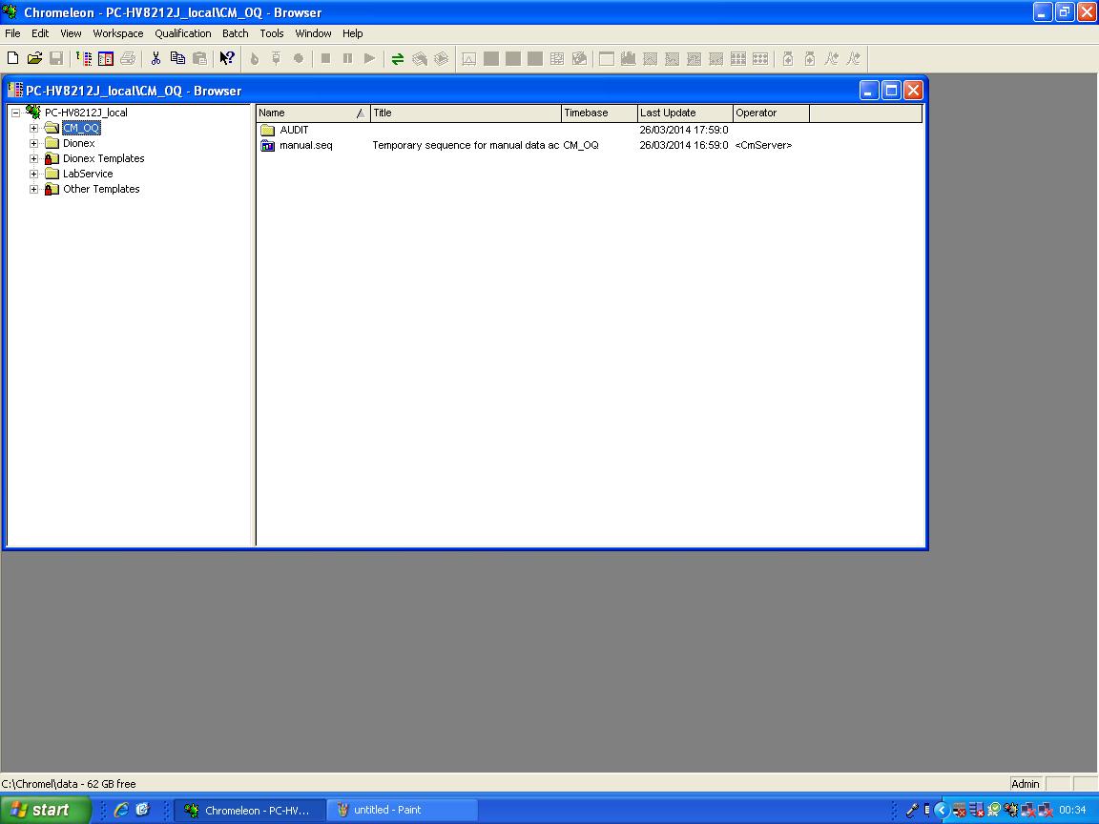
Task: Click the Copy toolbar icon
Action: (177, 59)
